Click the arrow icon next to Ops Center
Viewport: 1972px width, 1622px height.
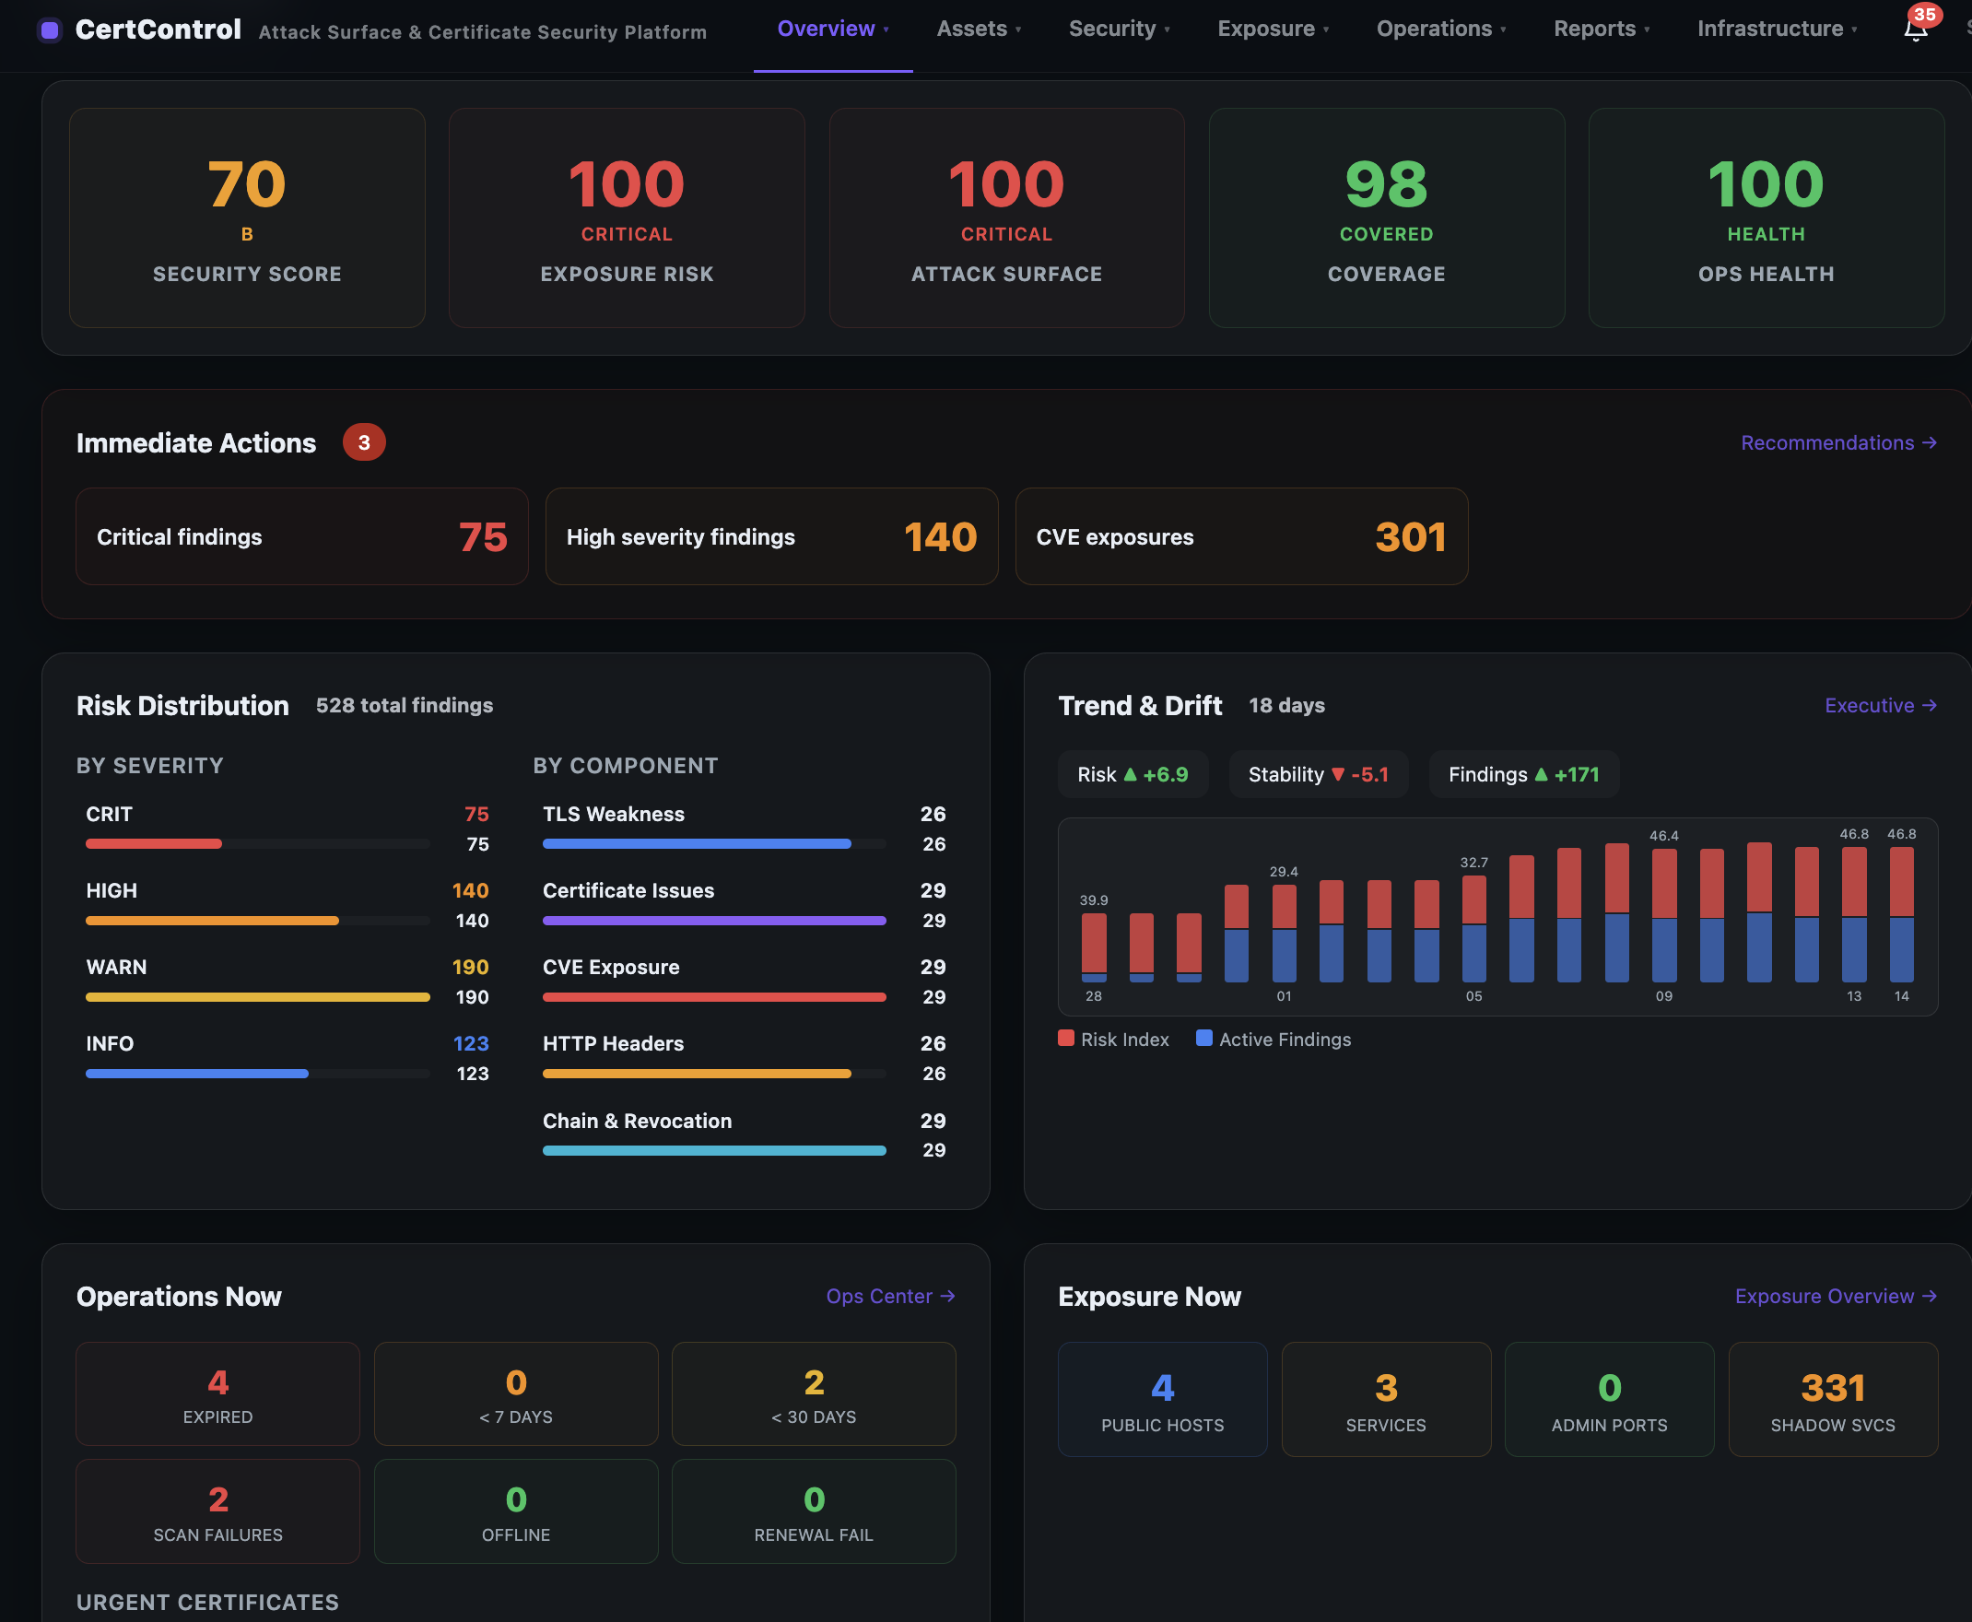pos(946,1297)
